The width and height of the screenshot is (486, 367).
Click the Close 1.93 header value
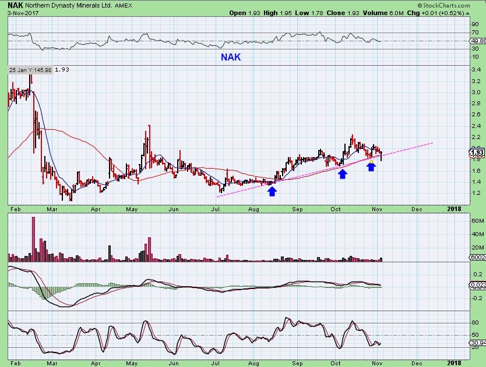(344, 13)
